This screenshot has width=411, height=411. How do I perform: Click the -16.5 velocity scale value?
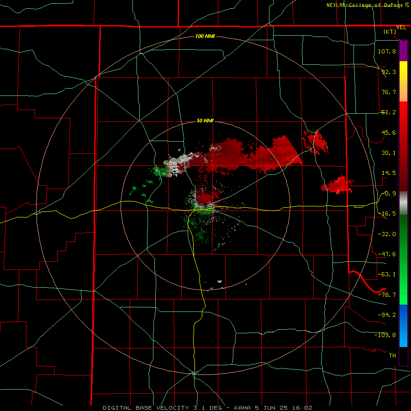387,214
